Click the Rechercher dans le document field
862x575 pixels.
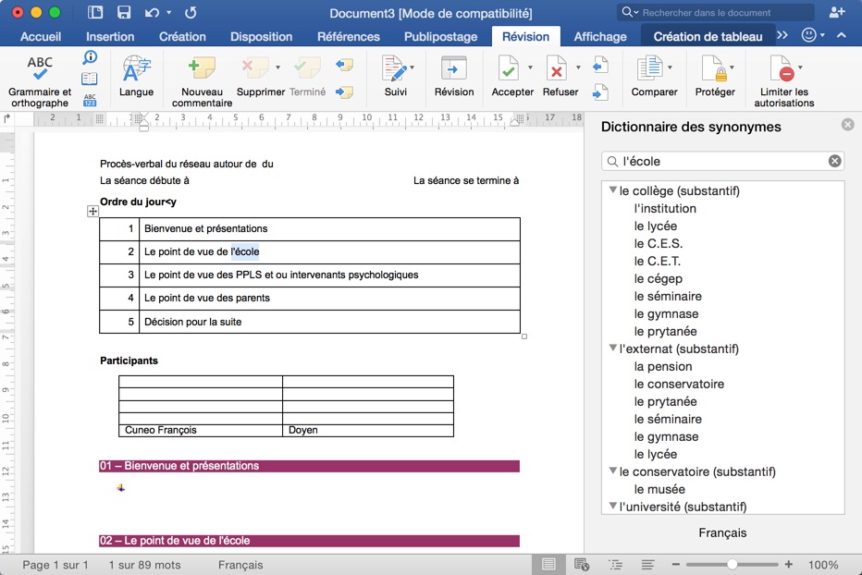click(x=715, y=12)
